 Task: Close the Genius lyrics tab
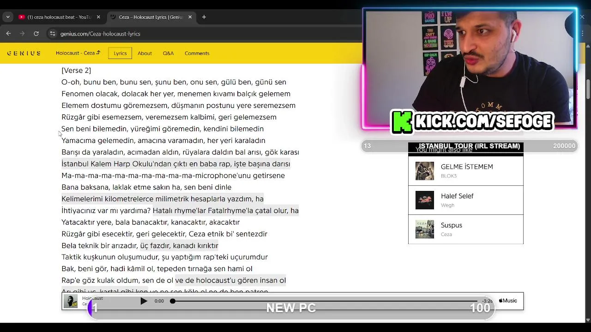[x=190, y=17]
